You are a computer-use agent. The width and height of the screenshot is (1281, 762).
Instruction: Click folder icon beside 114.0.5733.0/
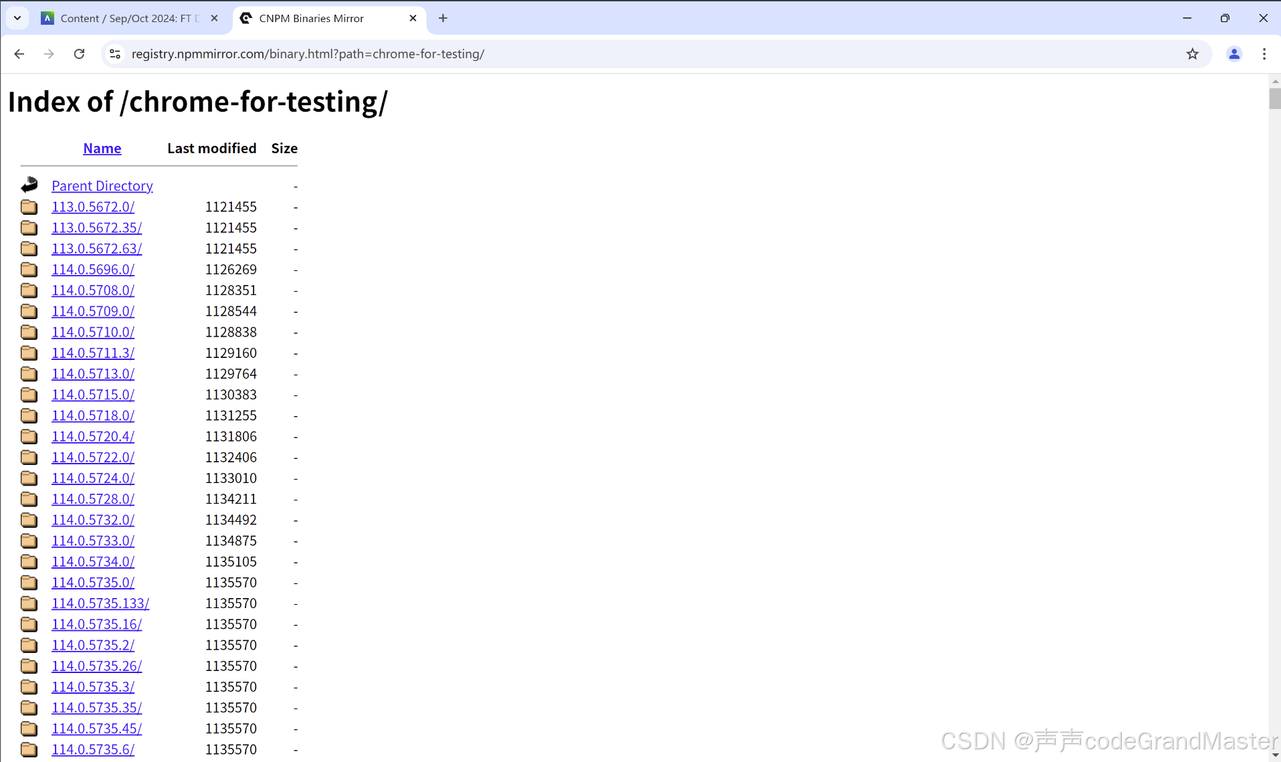click(29, 540)
